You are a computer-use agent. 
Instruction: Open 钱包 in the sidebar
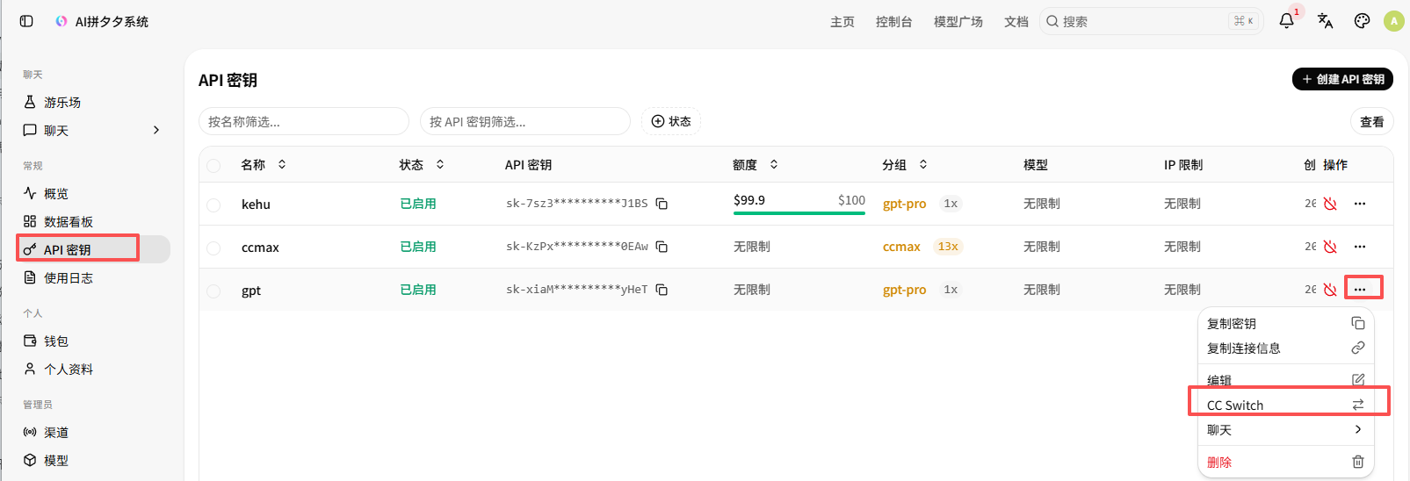click(93, 341)
